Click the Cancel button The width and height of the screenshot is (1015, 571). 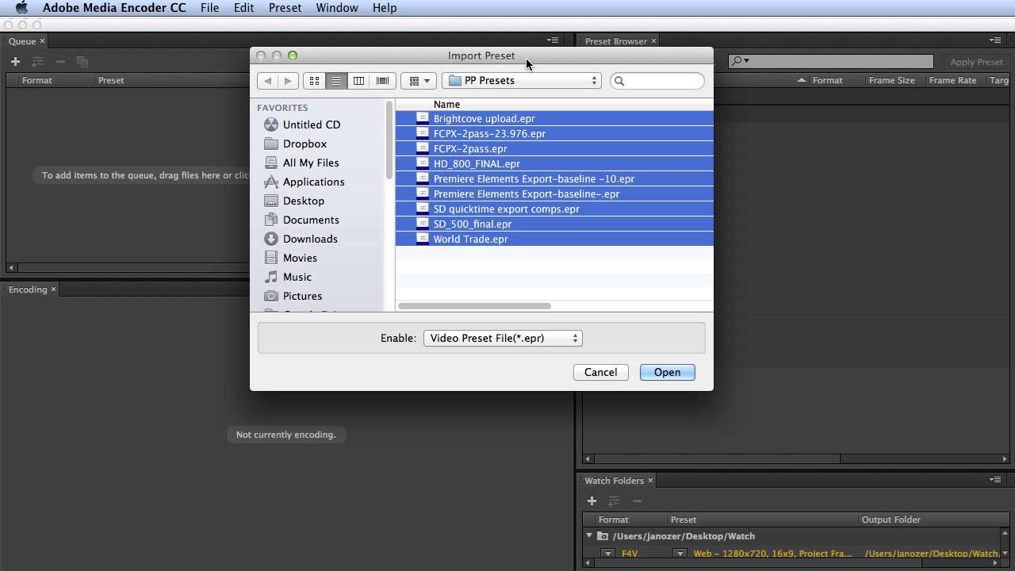coord(600,372)
